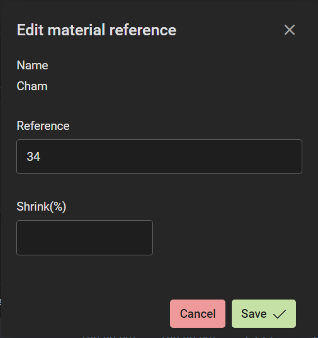Click the word Save on the button

pos(254,314)
